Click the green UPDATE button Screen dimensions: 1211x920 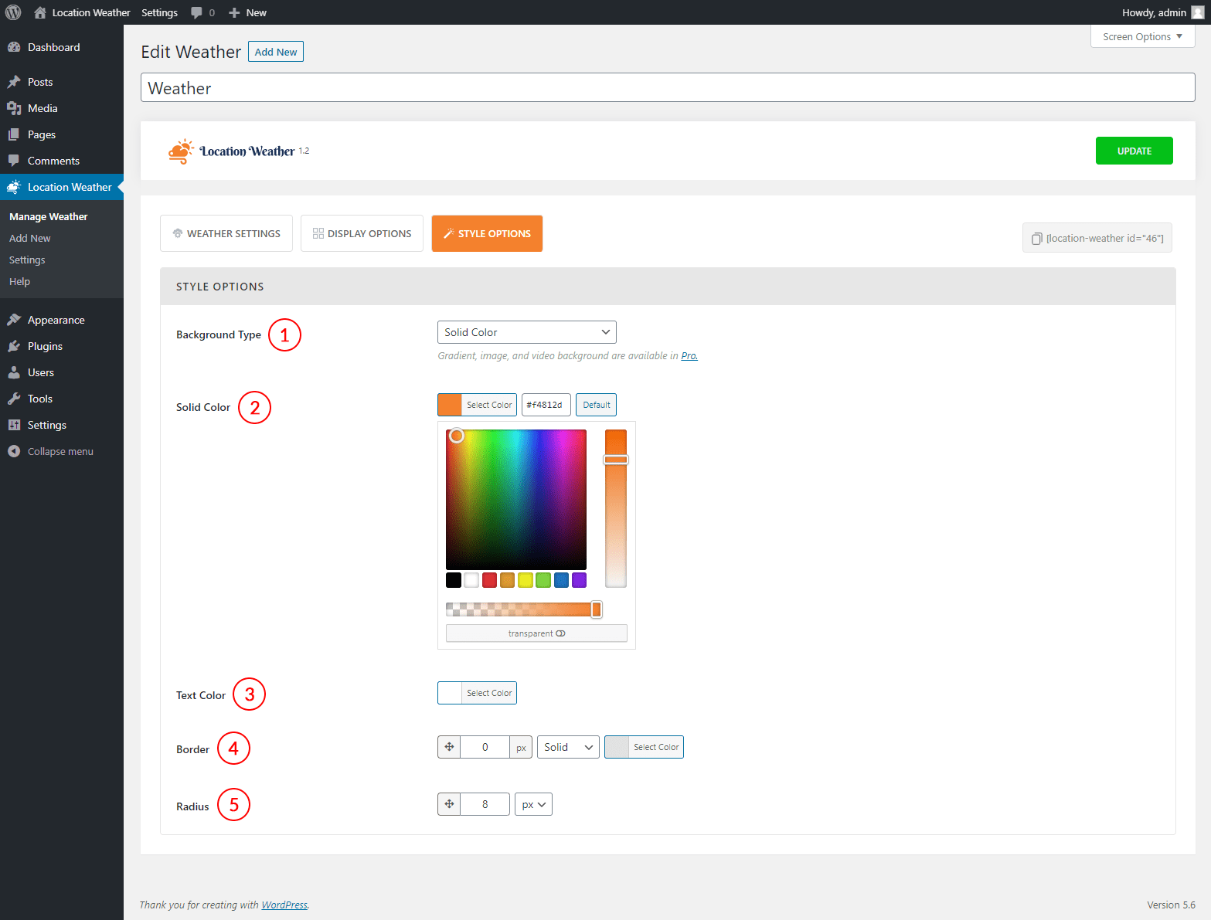point(1134,151)
